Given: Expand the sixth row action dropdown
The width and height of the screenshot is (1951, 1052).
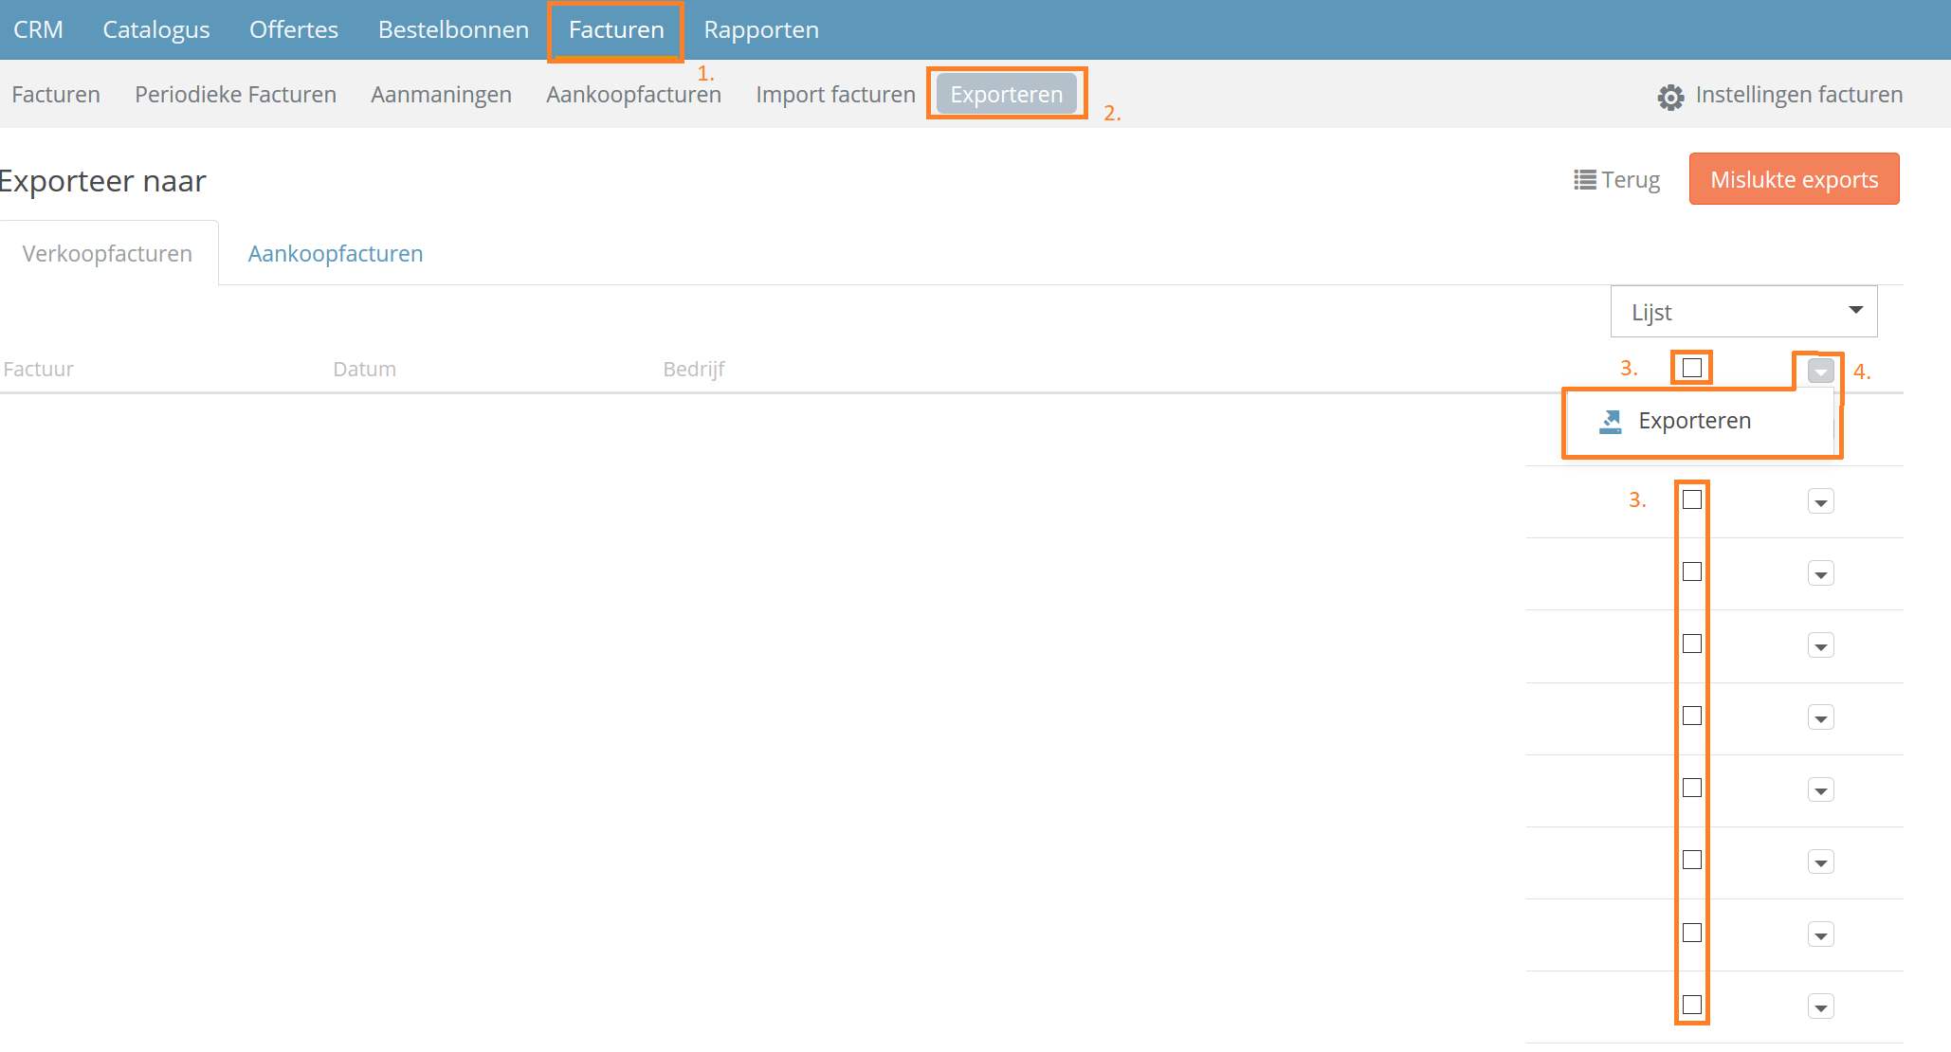Looking at the screenshot, I should (x=1820, y=862).
